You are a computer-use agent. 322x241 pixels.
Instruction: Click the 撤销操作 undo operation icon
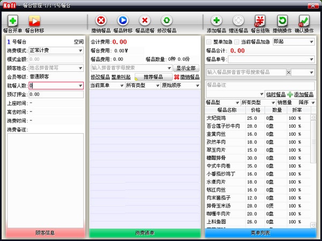282,21
